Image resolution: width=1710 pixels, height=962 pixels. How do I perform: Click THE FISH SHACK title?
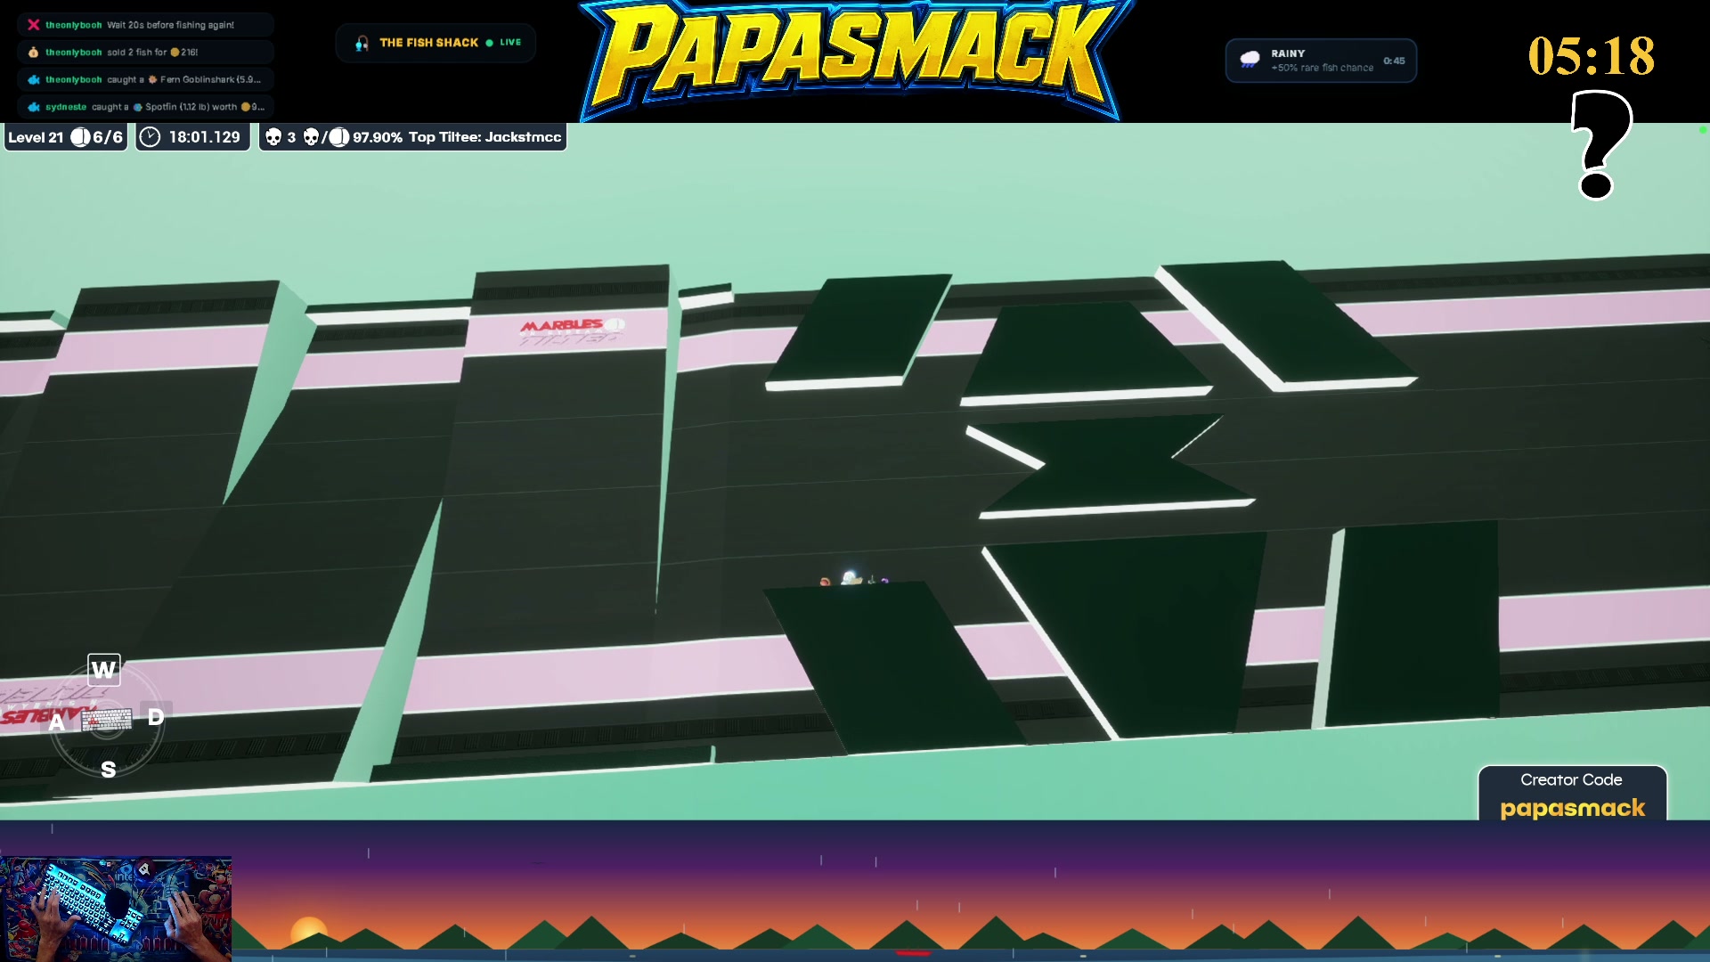click(429, 43)
